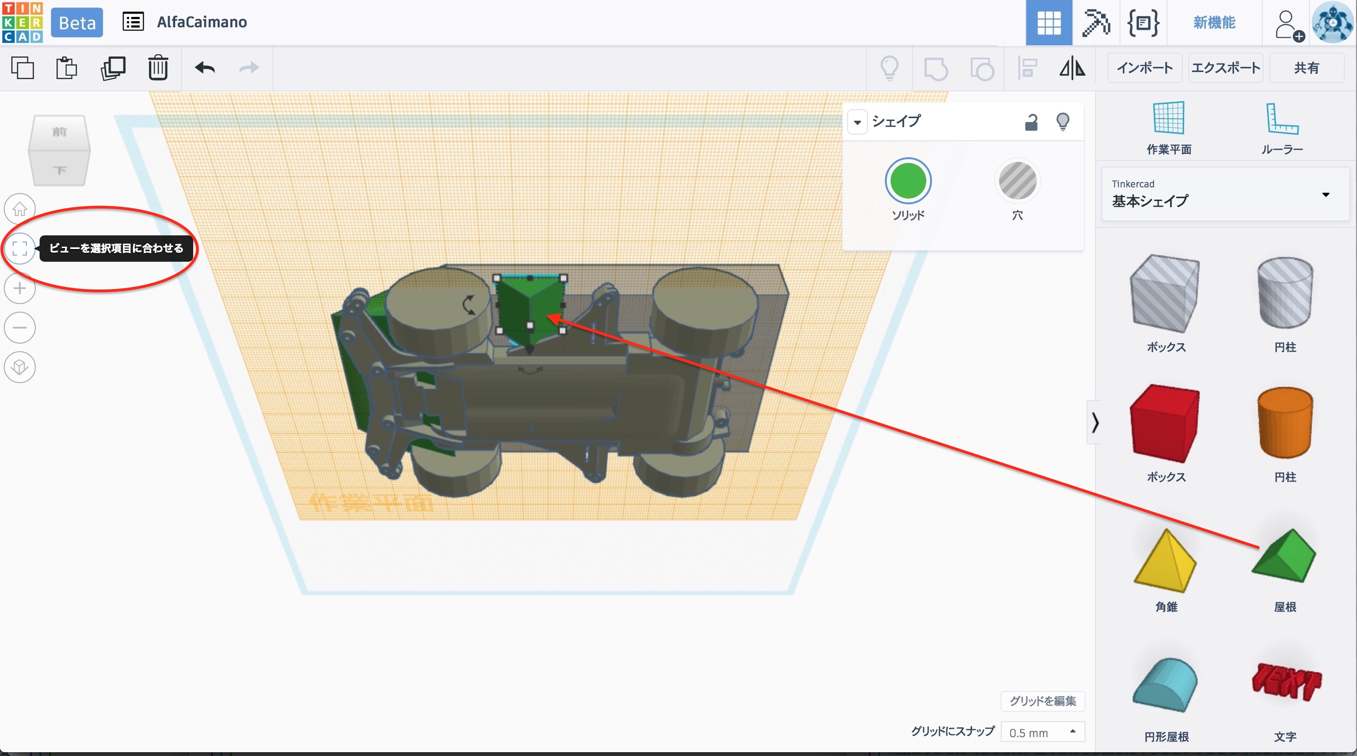The image size is (1357, 756).
Task: Zoom in with the plus button
Action: pos(20,288)
